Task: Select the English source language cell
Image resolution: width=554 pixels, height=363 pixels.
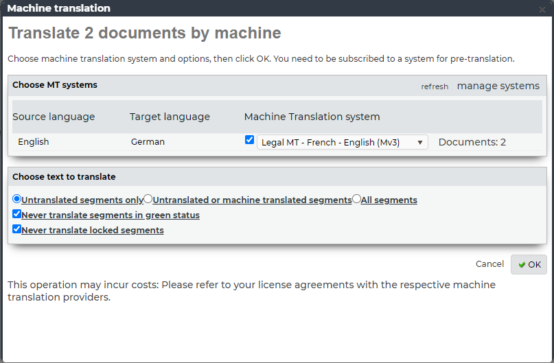Action: click(x=34, y=142)
